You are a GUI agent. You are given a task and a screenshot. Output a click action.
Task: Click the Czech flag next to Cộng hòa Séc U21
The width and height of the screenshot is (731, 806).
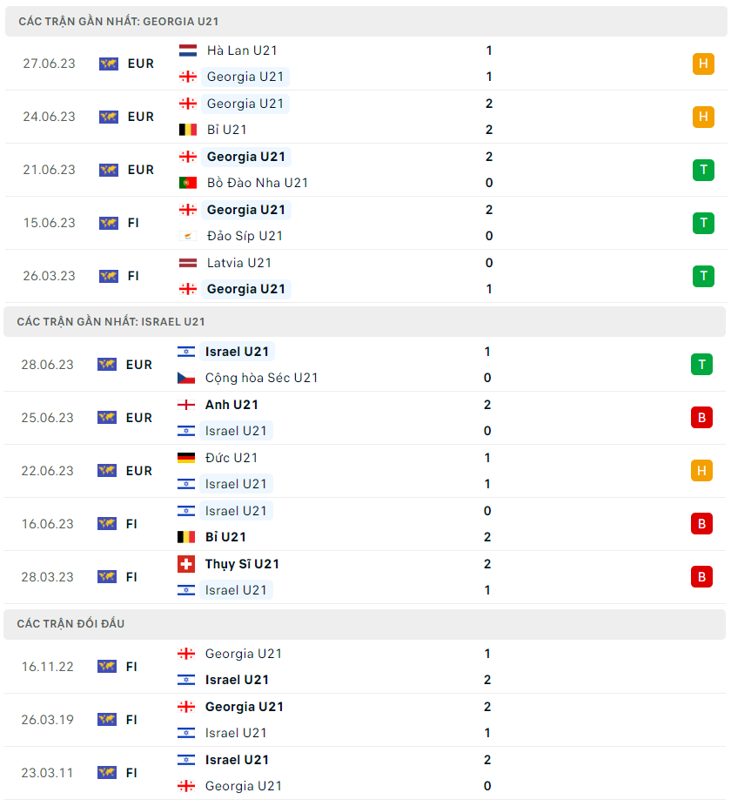(x=186, y=378)
